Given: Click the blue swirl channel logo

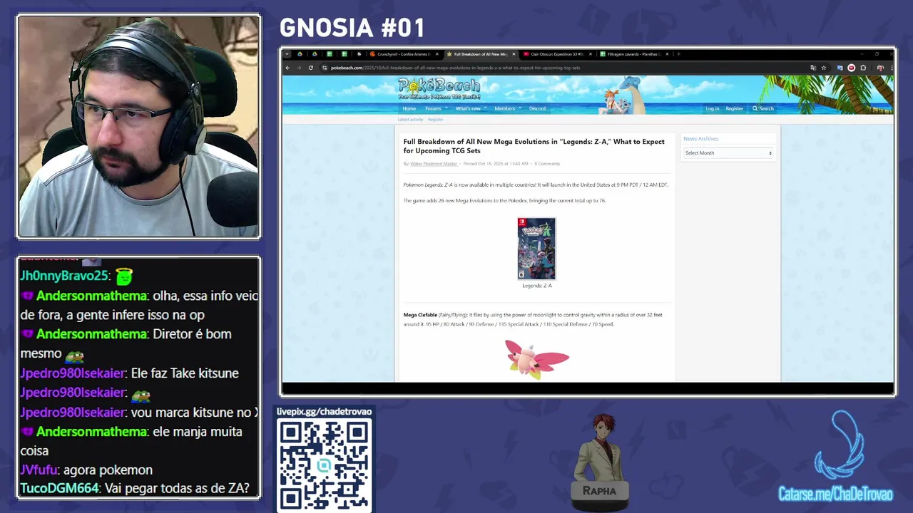Looking at the screenshot, I should point(840,446).
